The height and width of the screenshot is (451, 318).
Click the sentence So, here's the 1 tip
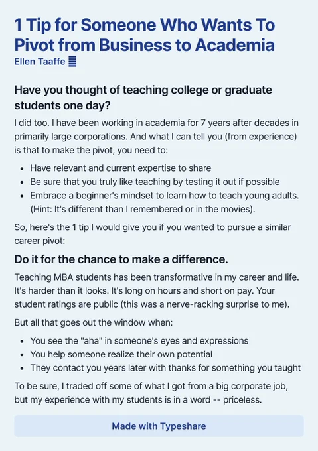(153, 234)
